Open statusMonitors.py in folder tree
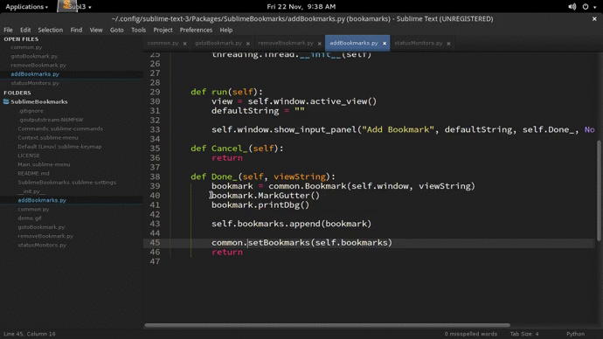 click(x=42, y=245)
